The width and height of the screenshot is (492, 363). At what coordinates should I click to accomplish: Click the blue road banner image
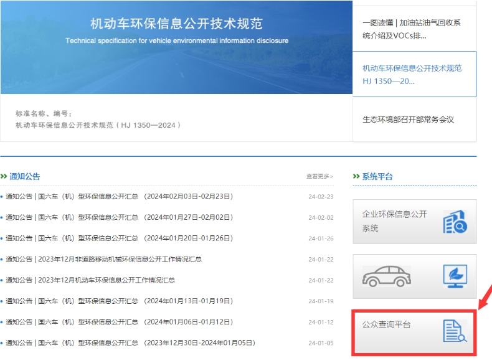point(176,47)
